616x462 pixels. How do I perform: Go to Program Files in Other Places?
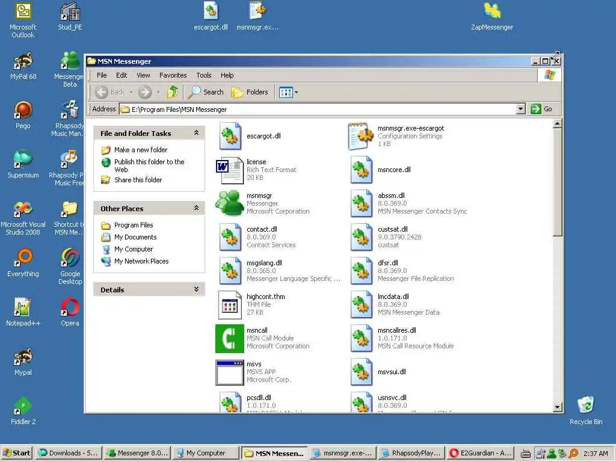tap(134, 225)
